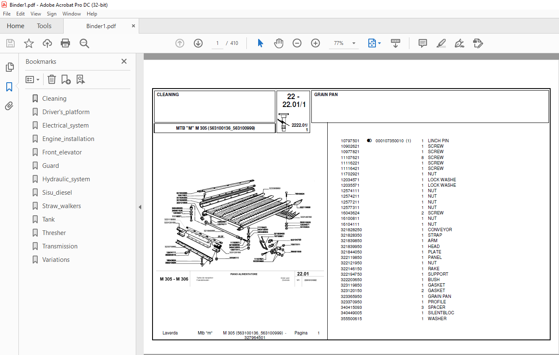559x355 pixels.
Task: Open the Sign menu
Action: click(x=52, y=14)
